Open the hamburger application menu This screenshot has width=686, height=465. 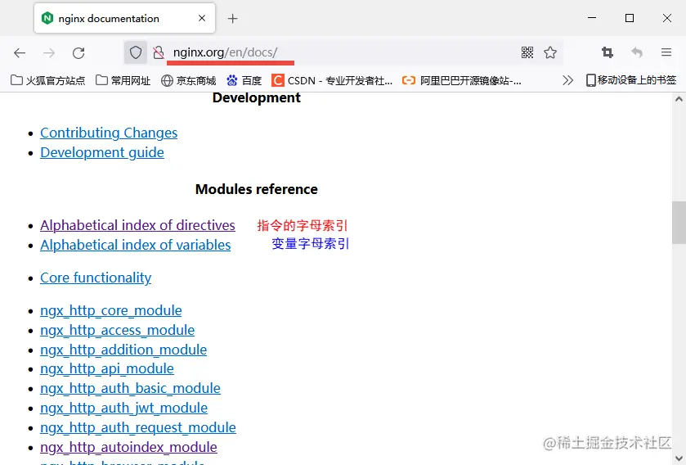[666, 52]
